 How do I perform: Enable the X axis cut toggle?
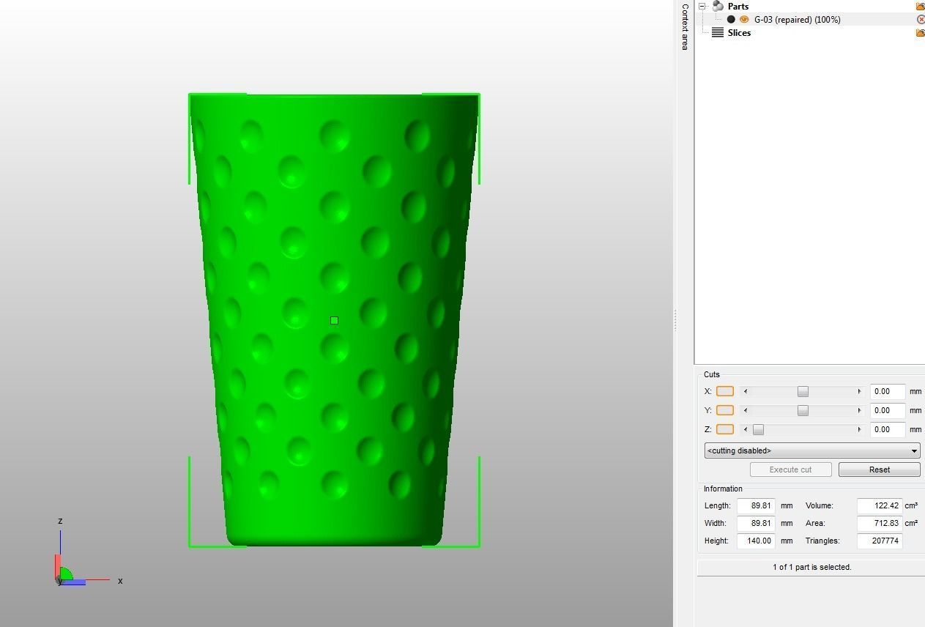[725, 391]
